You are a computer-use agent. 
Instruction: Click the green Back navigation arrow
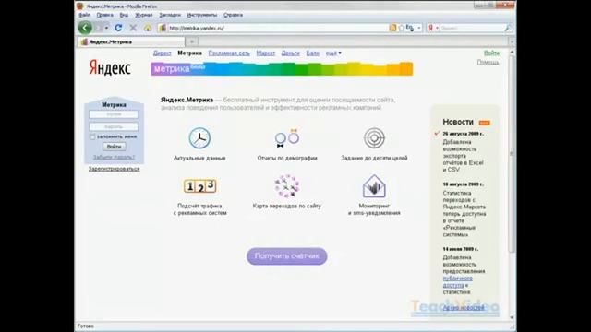click(x=85, y=28)
